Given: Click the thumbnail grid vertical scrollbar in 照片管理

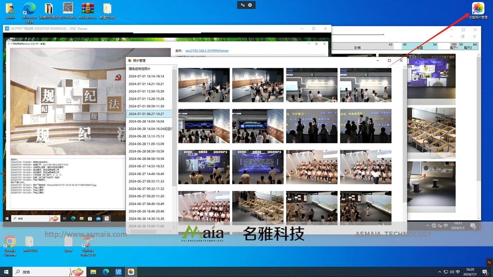Looking at the screenshot, I should (x=404, y=135).
